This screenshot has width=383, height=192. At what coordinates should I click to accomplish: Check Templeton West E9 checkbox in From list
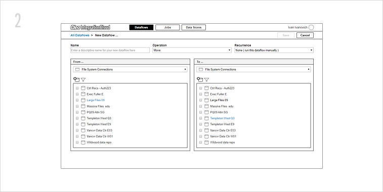pyautogui.click(x=77, y=124)
